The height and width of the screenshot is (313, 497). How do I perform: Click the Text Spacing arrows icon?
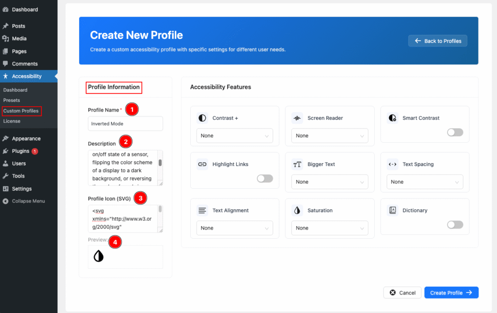point(393,164)
